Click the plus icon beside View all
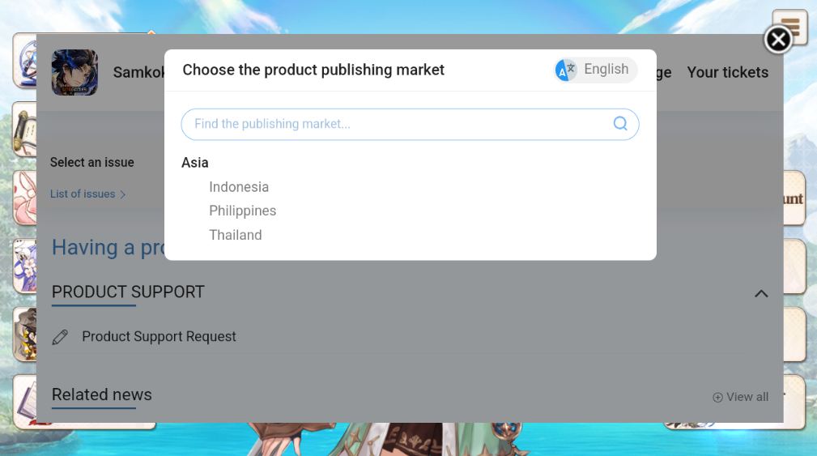 (717, 397)
